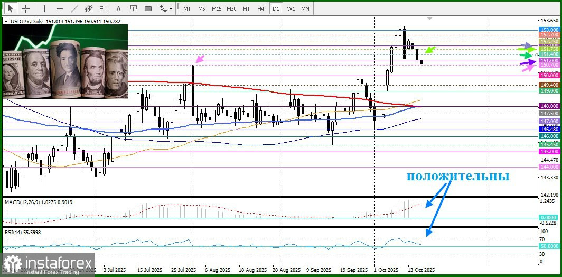This screenshot has height=277, width=562.
Task: Click the 152.250 price level label
Action: (549, 42)
